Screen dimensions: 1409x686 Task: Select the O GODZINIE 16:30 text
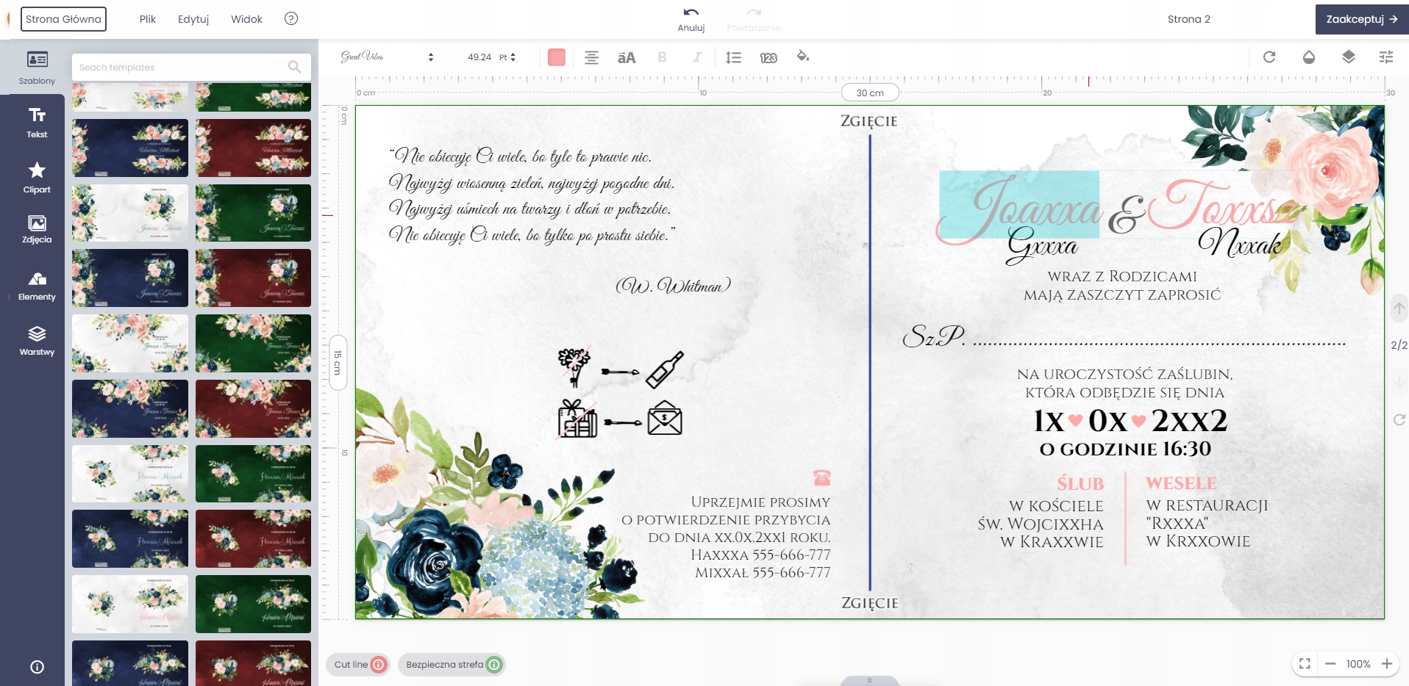[1125, 449]
